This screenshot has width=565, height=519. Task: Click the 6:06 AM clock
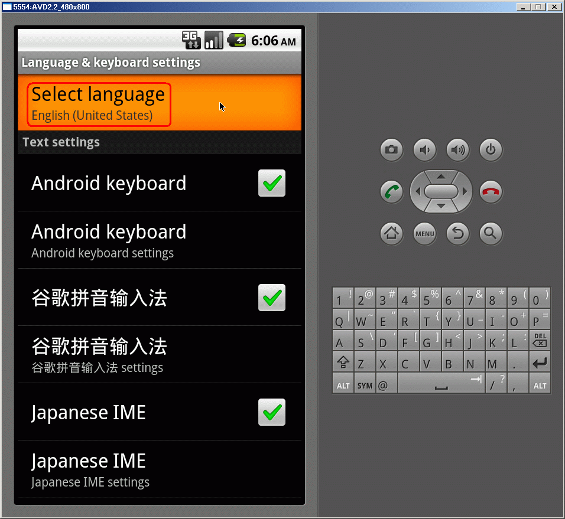coord(274,41)
